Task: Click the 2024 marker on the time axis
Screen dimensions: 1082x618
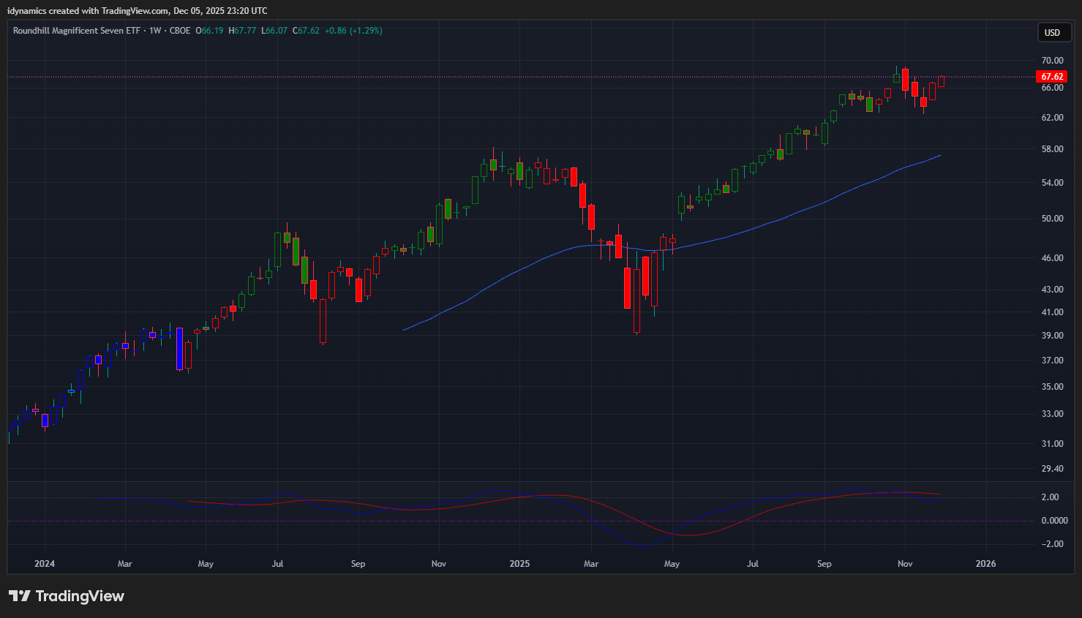Action: pos(45,564)
